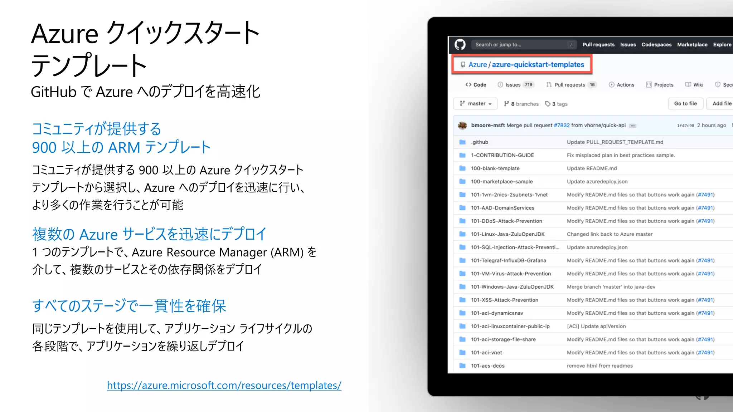Open Explore in GitHub top navigation
This screenshot has height=412, width=733.
coord(722,45)
